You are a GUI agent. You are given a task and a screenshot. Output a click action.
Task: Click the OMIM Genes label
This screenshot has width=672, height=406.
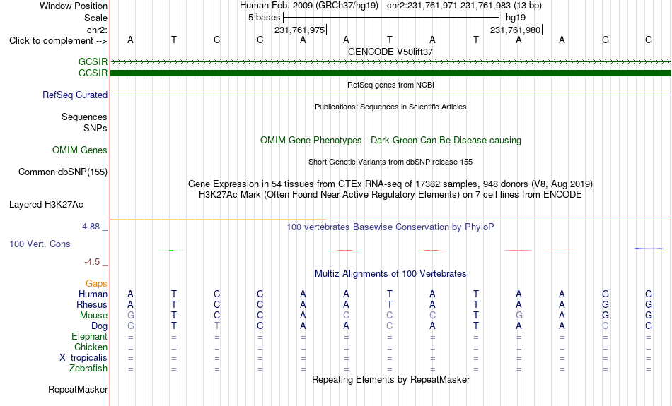tap(80, 150)
